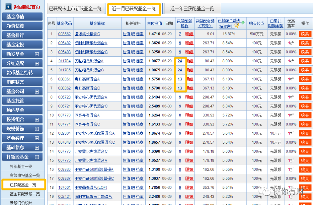Open 基金排行 sidebar item

point(22,35)
